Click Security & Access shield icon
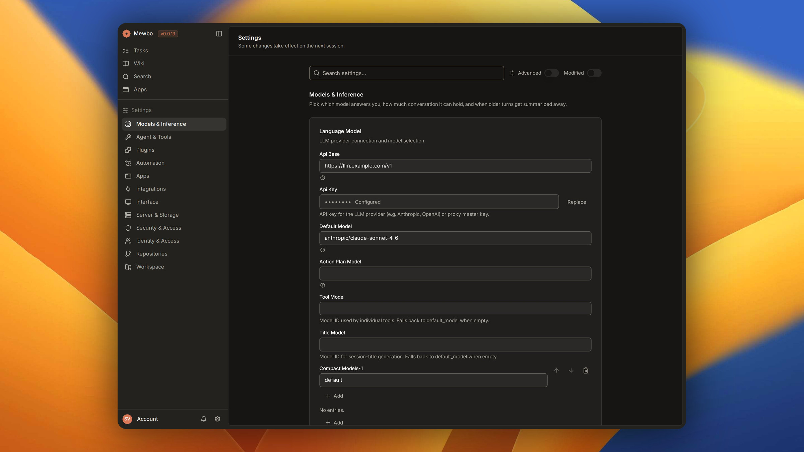Screen dimensions: 804x452 (x=128, y=228)
